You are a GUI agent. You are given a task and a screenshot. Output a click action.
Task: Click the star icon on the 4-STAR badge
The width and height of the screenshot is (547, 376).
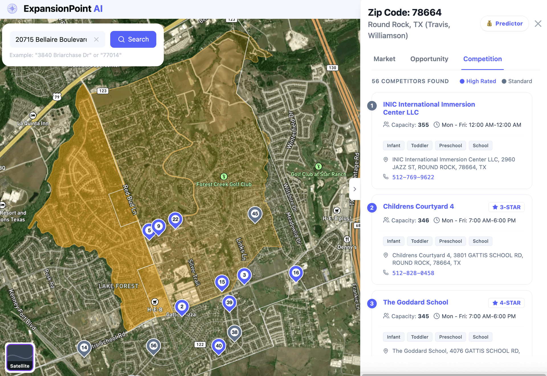[x=495, y=303]
